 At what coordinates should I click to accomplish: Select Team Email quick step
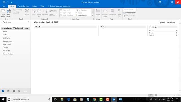pyautogui.click(x=65, y=13)
